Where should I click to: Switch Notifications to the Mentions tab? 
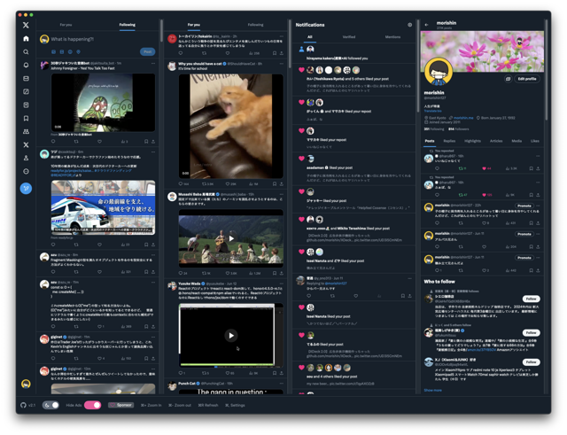392,37
